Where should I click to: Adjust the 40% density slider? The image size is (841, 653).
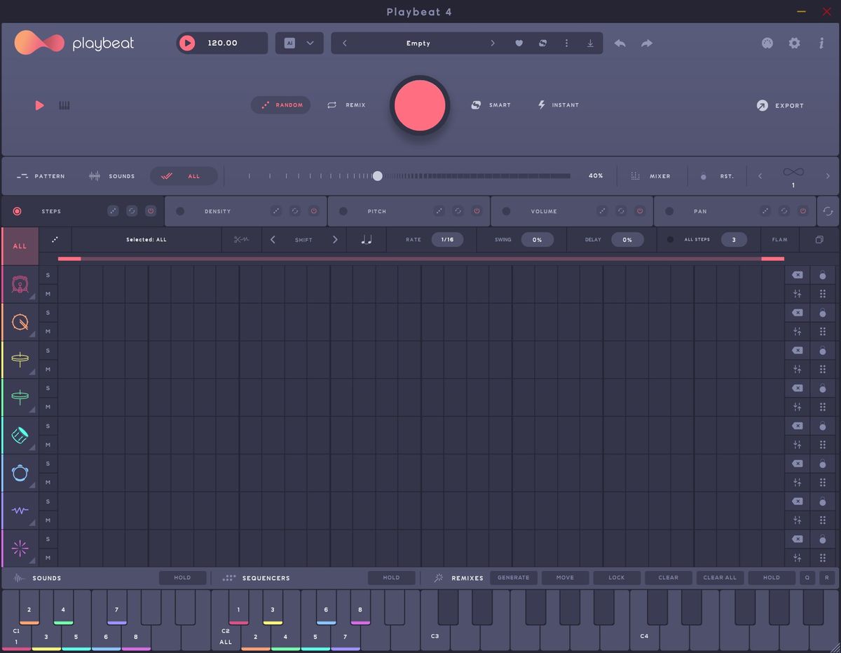click(378, 176)
